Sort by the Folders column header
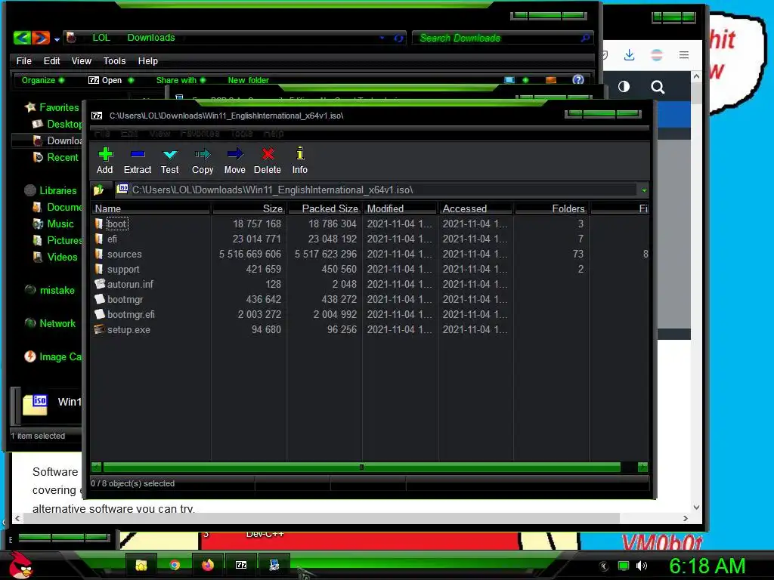The image size is (774, 580). 551,208
